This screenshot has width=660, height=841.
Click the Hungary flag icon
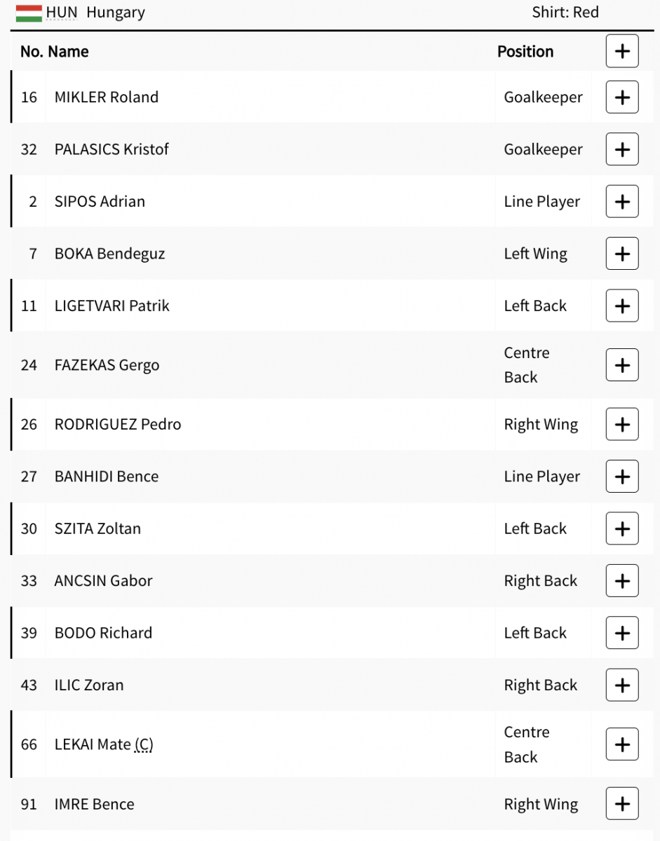coord(29,13)
